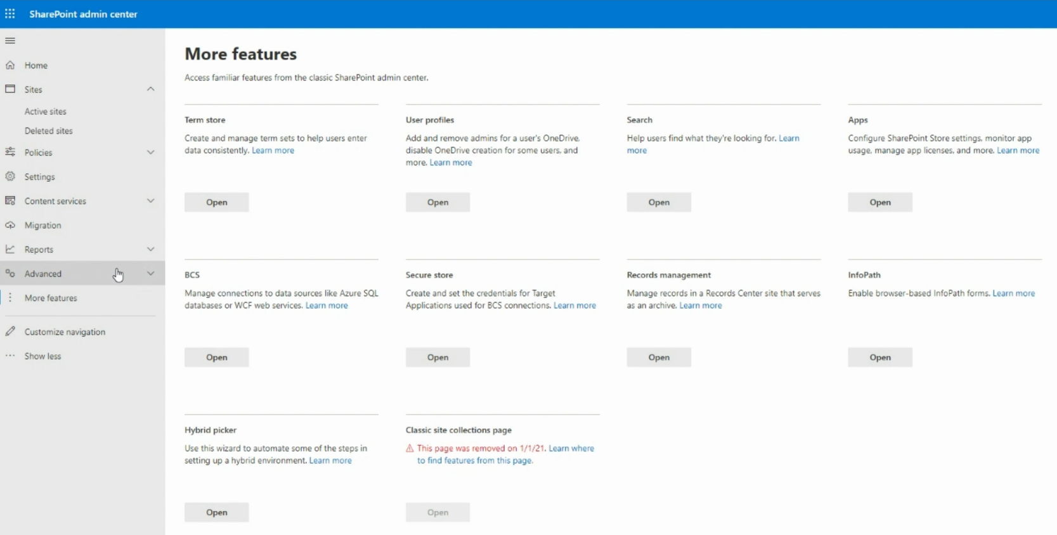
Task: Open the BCS feature
Action: point(216,358)
